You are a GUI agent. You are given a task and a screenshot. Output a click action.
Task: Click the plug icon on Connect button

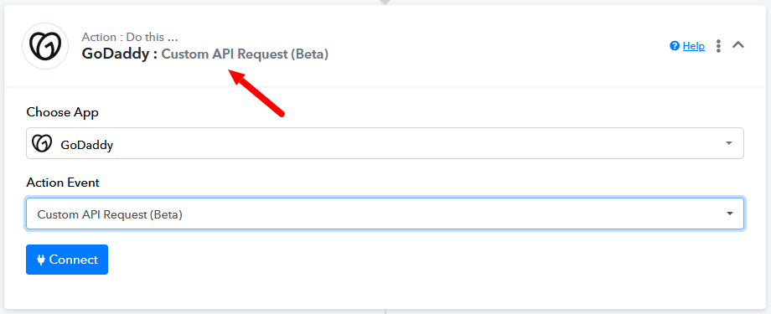[x=41, y=260]
